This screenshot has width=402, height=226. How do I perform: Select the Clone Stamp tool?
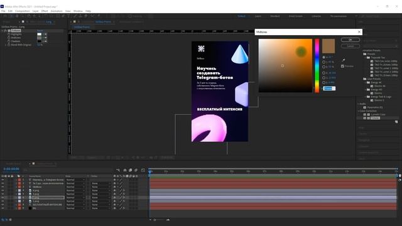coord(80,16)
